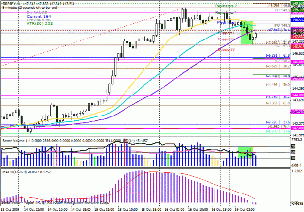
Task: Select the '147.038' Fibonacci label
Action: click(x=270, y=43)
